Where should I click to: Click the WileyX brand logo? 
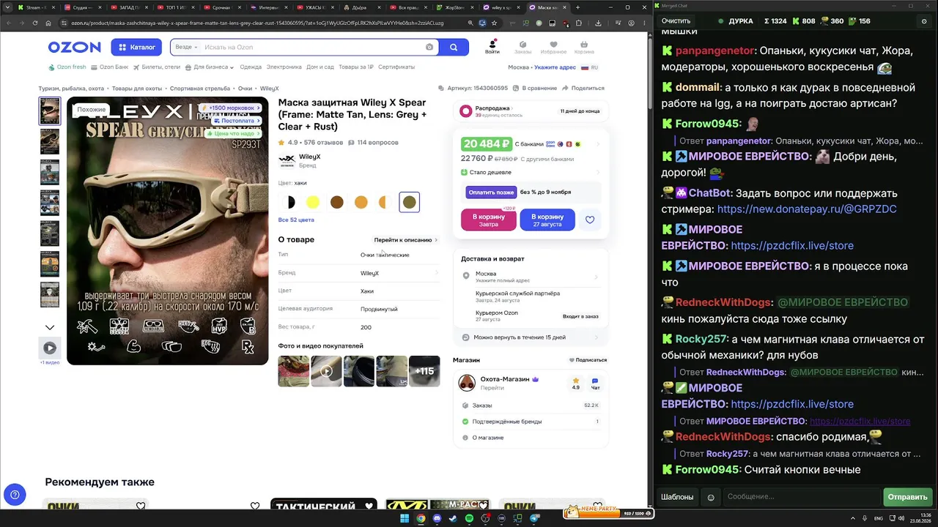coord(287,160)
